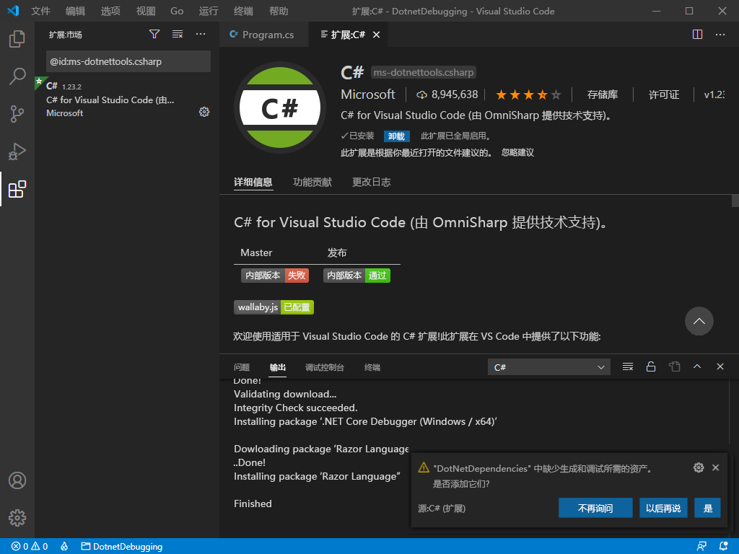Toggle auto-scroll lock in the Output panel

[650, 366]
